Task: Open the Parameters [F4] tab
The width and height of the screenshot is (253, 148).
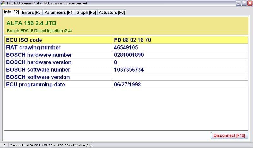Action: click(59, 13)
